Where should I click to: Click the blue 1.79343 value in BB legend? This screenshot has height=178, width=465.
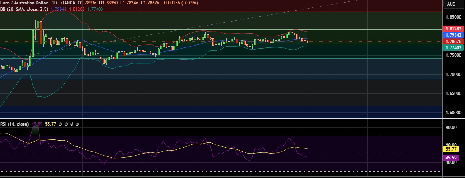(x=58, y=9)
